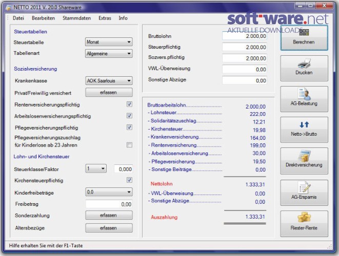Click the VWL-Überweisung input field
Viewport: 339px width, 256px height.
[x=245, y=69]
